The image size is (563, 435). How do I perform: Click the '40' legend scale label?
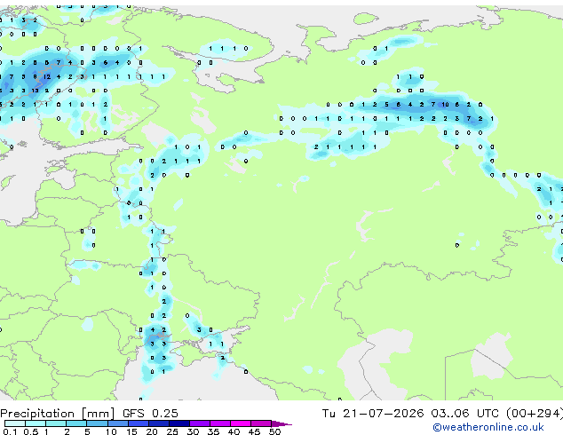pyautogui.click(x=234, y=431)
